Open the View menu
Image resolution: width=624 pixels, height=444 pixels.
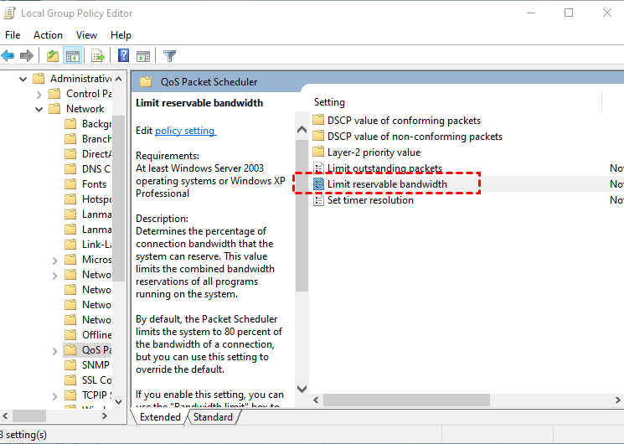(x=86, y=35)
